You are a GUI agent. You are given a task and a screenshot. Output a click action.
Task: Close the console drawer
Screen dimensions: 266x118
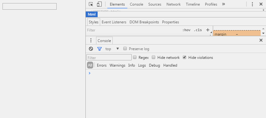click(x=261, y=40)
